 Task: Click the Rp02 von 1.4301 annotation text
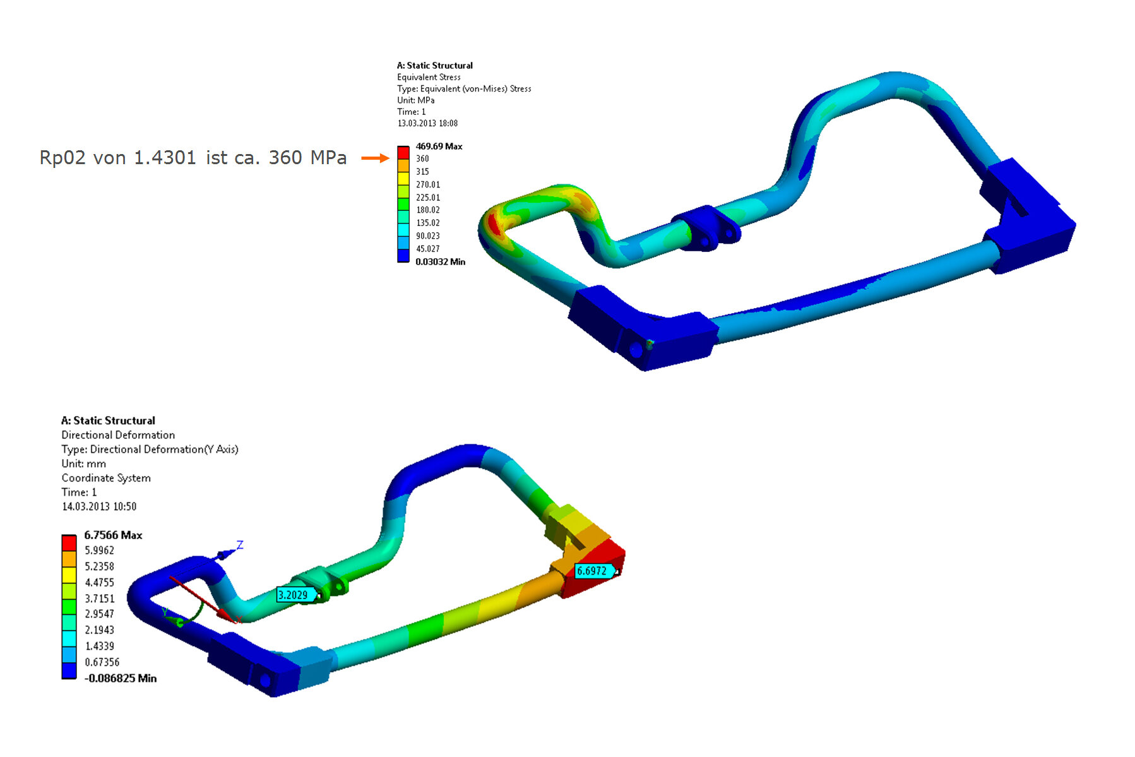click(x=193, y=157)
